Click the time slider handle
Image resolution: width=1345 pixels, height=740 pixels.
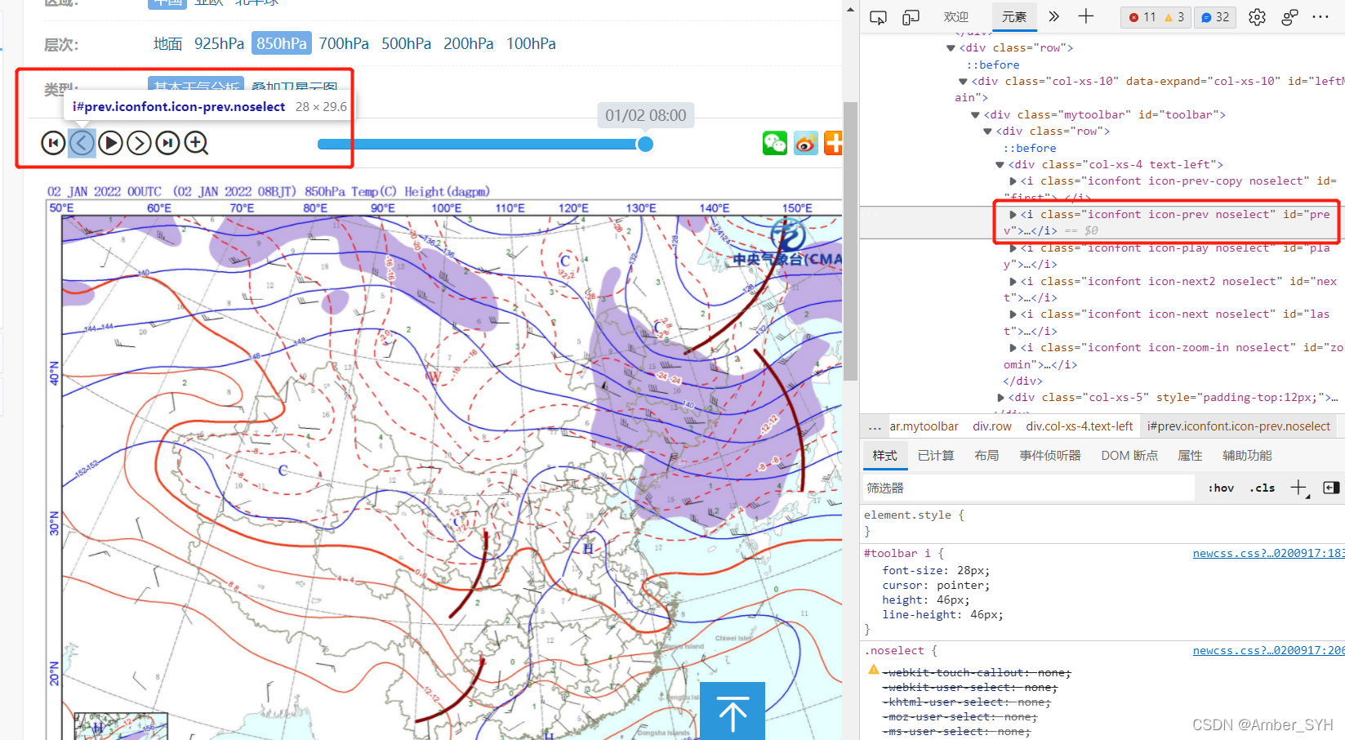(645, 145)
